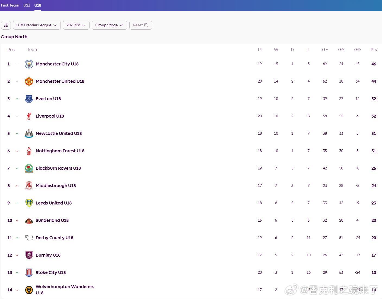Click the down arrow beside Middlesbrough U18

[17, 186]
